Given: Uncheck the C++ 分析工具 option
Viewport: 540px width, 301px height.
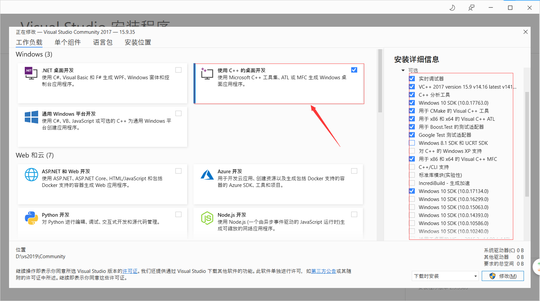Looking at the screenshot, I should pos(412,95).
